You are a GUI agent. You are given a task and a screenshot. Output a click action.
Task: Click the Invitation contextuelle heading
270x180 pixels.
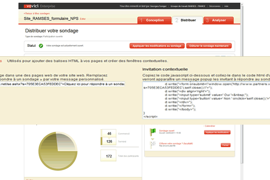(165, 69)
